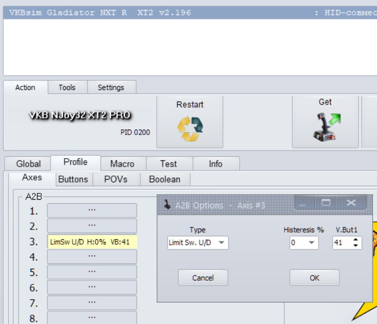Click OK in A2B Options dialog
The image size is (377, 324).
[x=315, y=278]
